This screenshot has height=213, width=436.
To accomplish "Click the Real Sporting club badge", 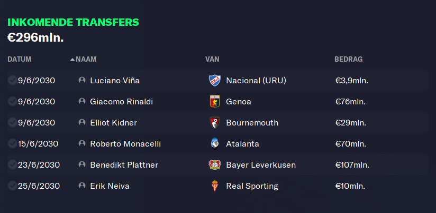I will tap(215, 186).
